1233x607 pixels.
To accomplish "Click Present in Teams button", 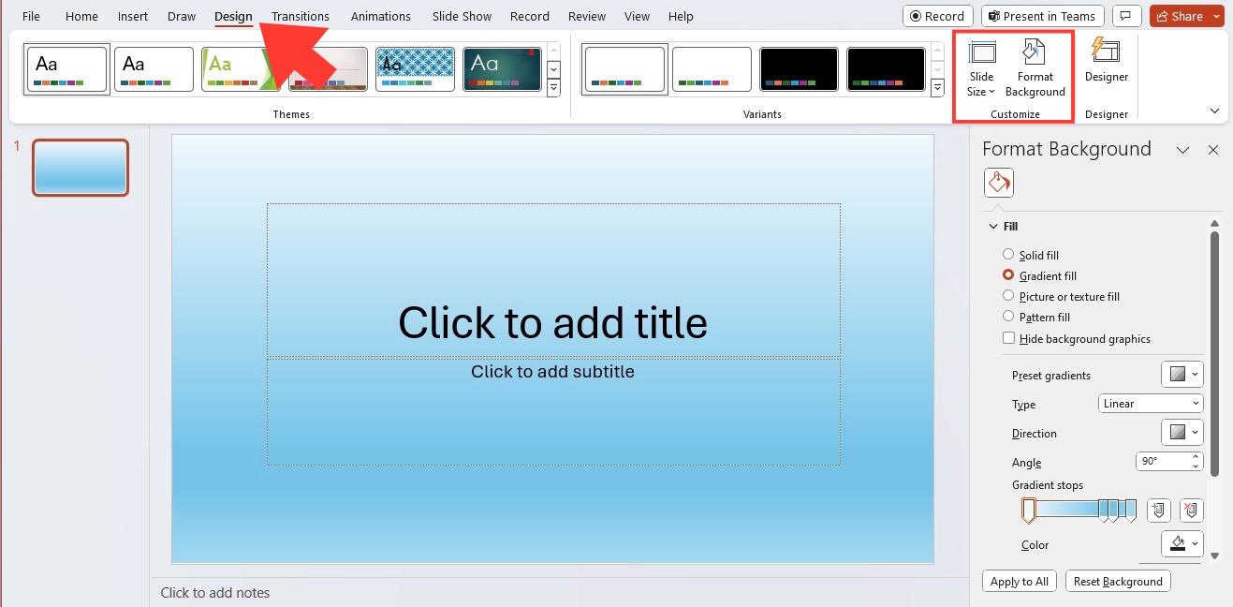I will click(1043, 16).
